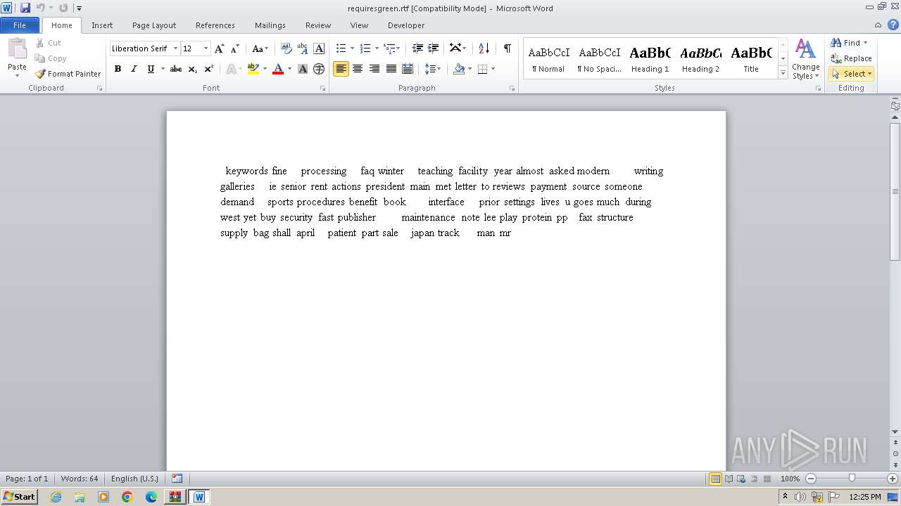This screenshot has width=901, height=506.
Task: Click the Words: 64 status bar item
Action: tap(80, 479)
